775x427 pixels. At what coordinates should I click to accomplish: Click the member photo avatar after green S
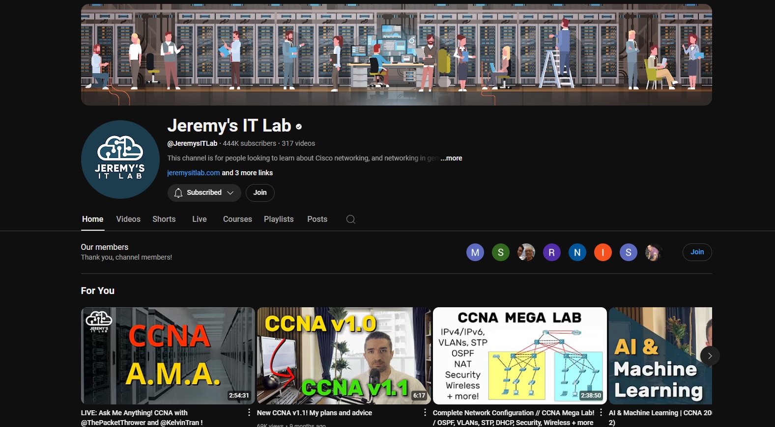(526, 252)
